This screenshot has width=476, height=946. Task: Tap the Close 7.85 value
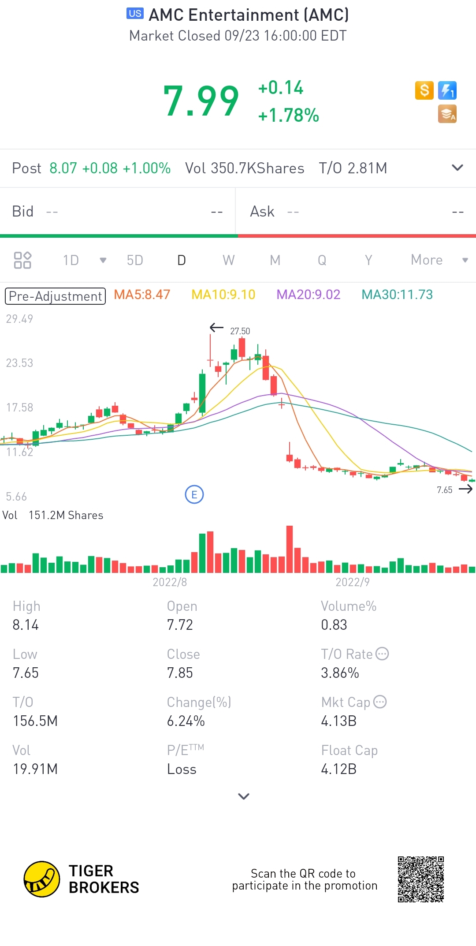[180, 673]
